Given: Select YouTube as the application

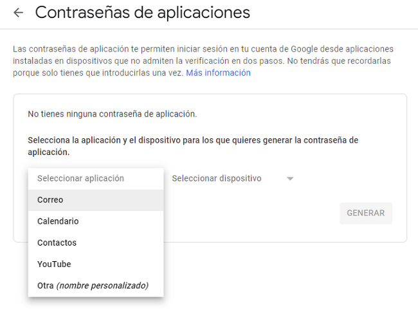Looking at the screenshot, I should (54, 264).
